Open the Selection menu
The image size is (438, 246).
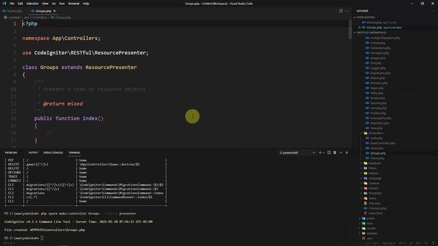click(x=32, y=3)
